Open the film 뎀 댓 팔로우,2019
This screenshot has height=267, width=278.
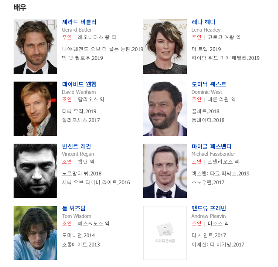coord(83,58)
